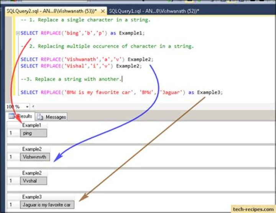Click the 'Vishal' string literal

tap(75, 66)
